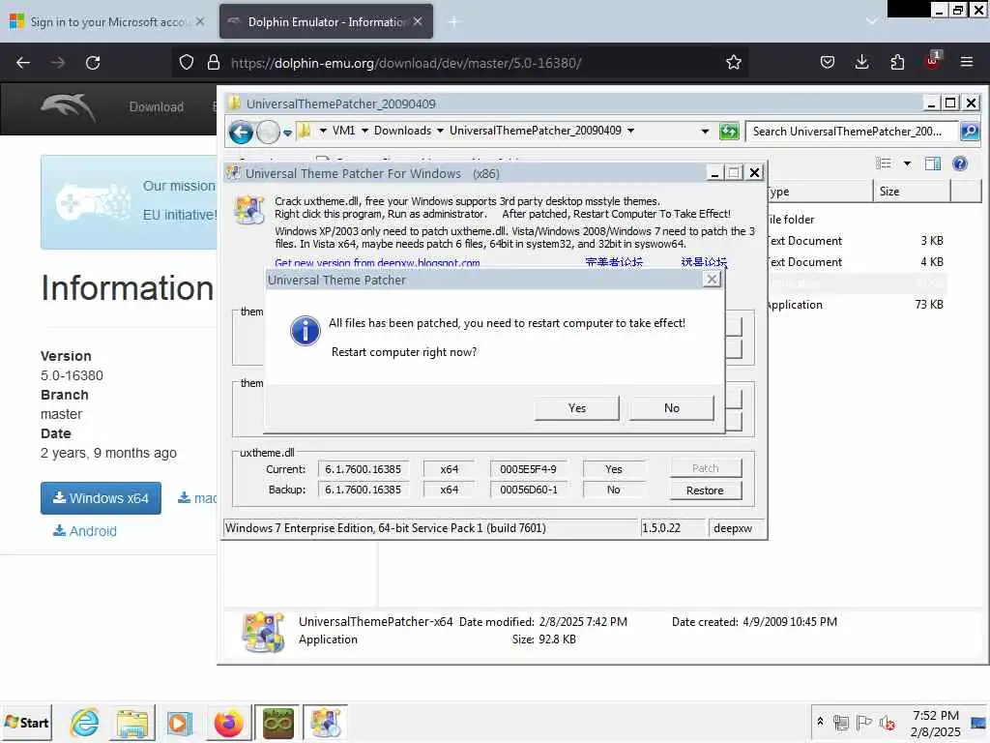Reload the Dolphin Emulator page

pyautogui.click(x=93, y=63)
